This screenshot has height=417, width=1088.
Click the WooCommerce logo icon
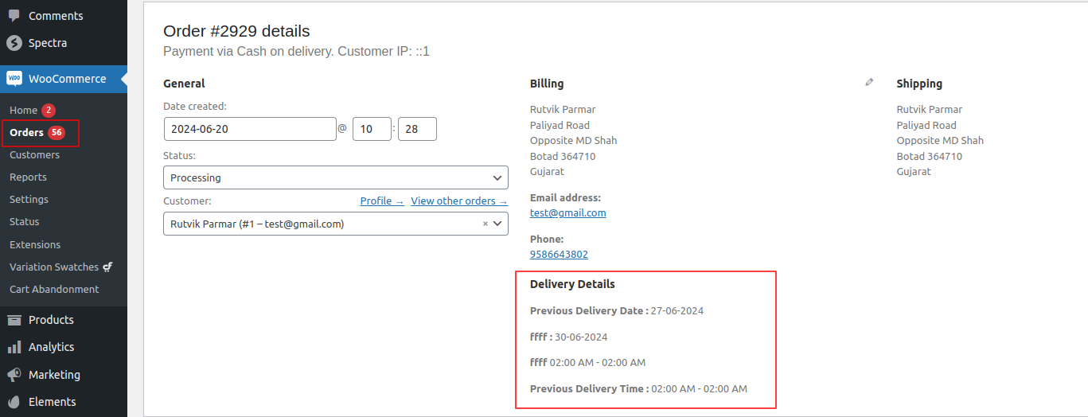tap(14, 79)
